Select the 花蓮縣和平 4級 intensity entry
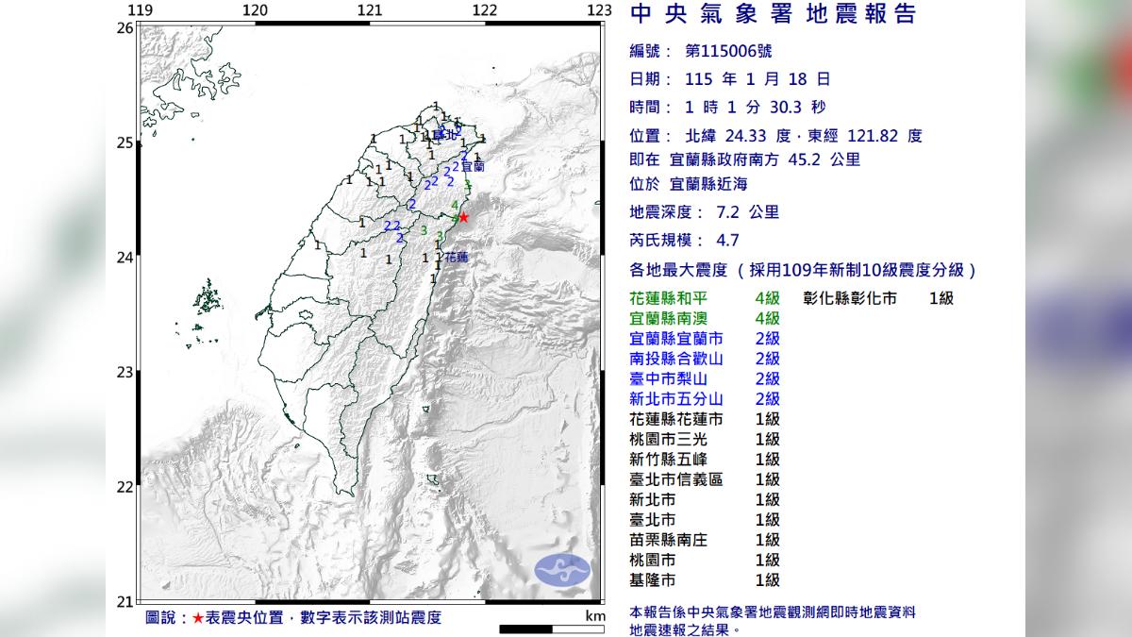Screen dimensions: 1132x637 704,298
